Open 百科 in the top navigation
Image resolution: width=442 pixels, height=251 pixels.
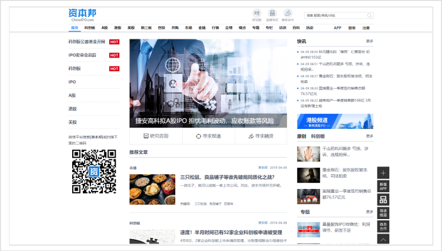coord(296,28)
